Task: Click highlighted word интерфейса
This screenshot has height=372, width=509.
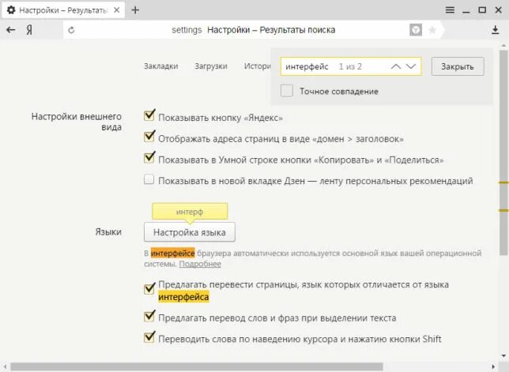Action: [183, 297]
